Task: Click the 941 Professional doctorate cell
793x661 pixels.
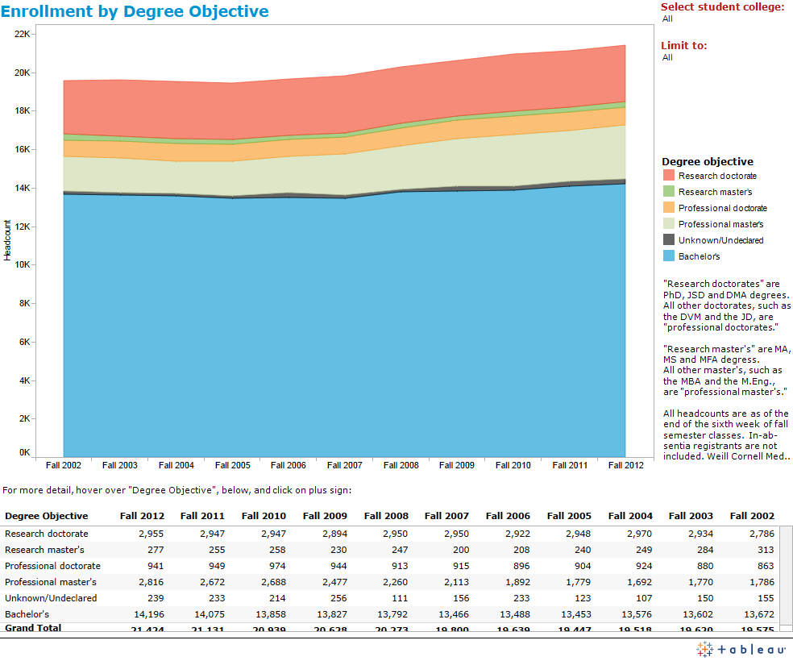Action: (156, 566)
